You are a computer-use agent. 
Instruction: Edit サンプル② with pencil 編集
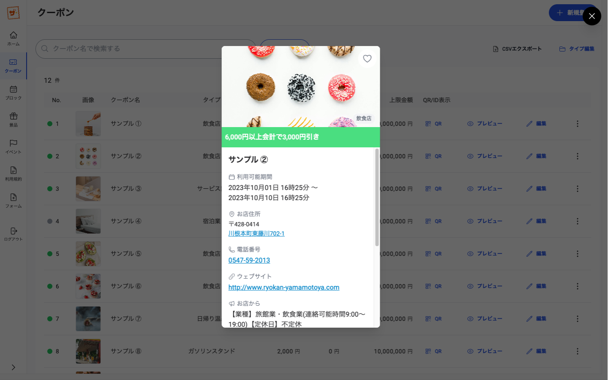536,156
